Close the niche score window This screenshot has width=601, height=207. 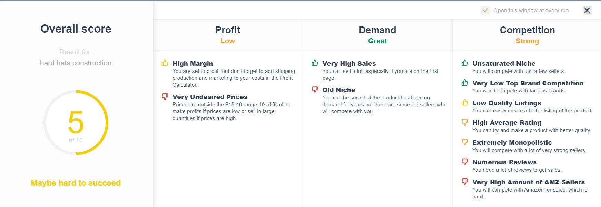tap(587, 10)
